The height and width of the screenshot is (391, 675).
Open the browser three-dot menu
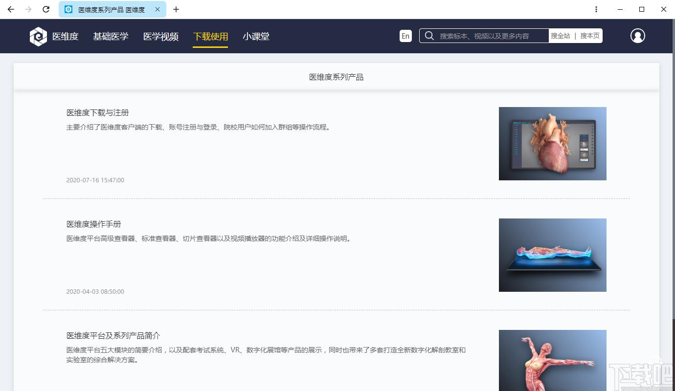click(596, 9)
